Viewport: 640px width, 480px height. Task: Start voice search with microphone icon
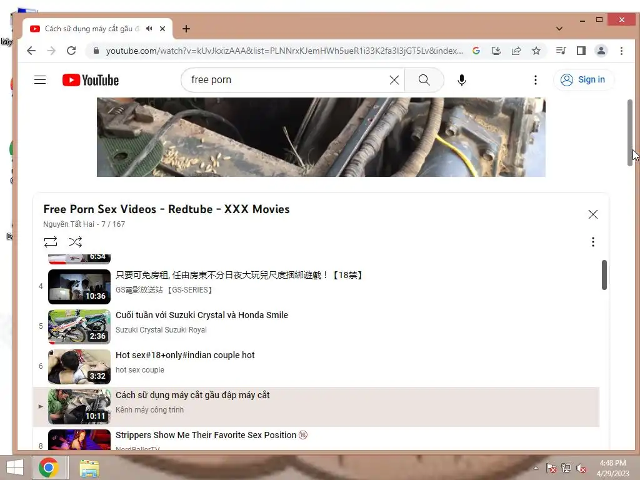(x=462, y=80)
